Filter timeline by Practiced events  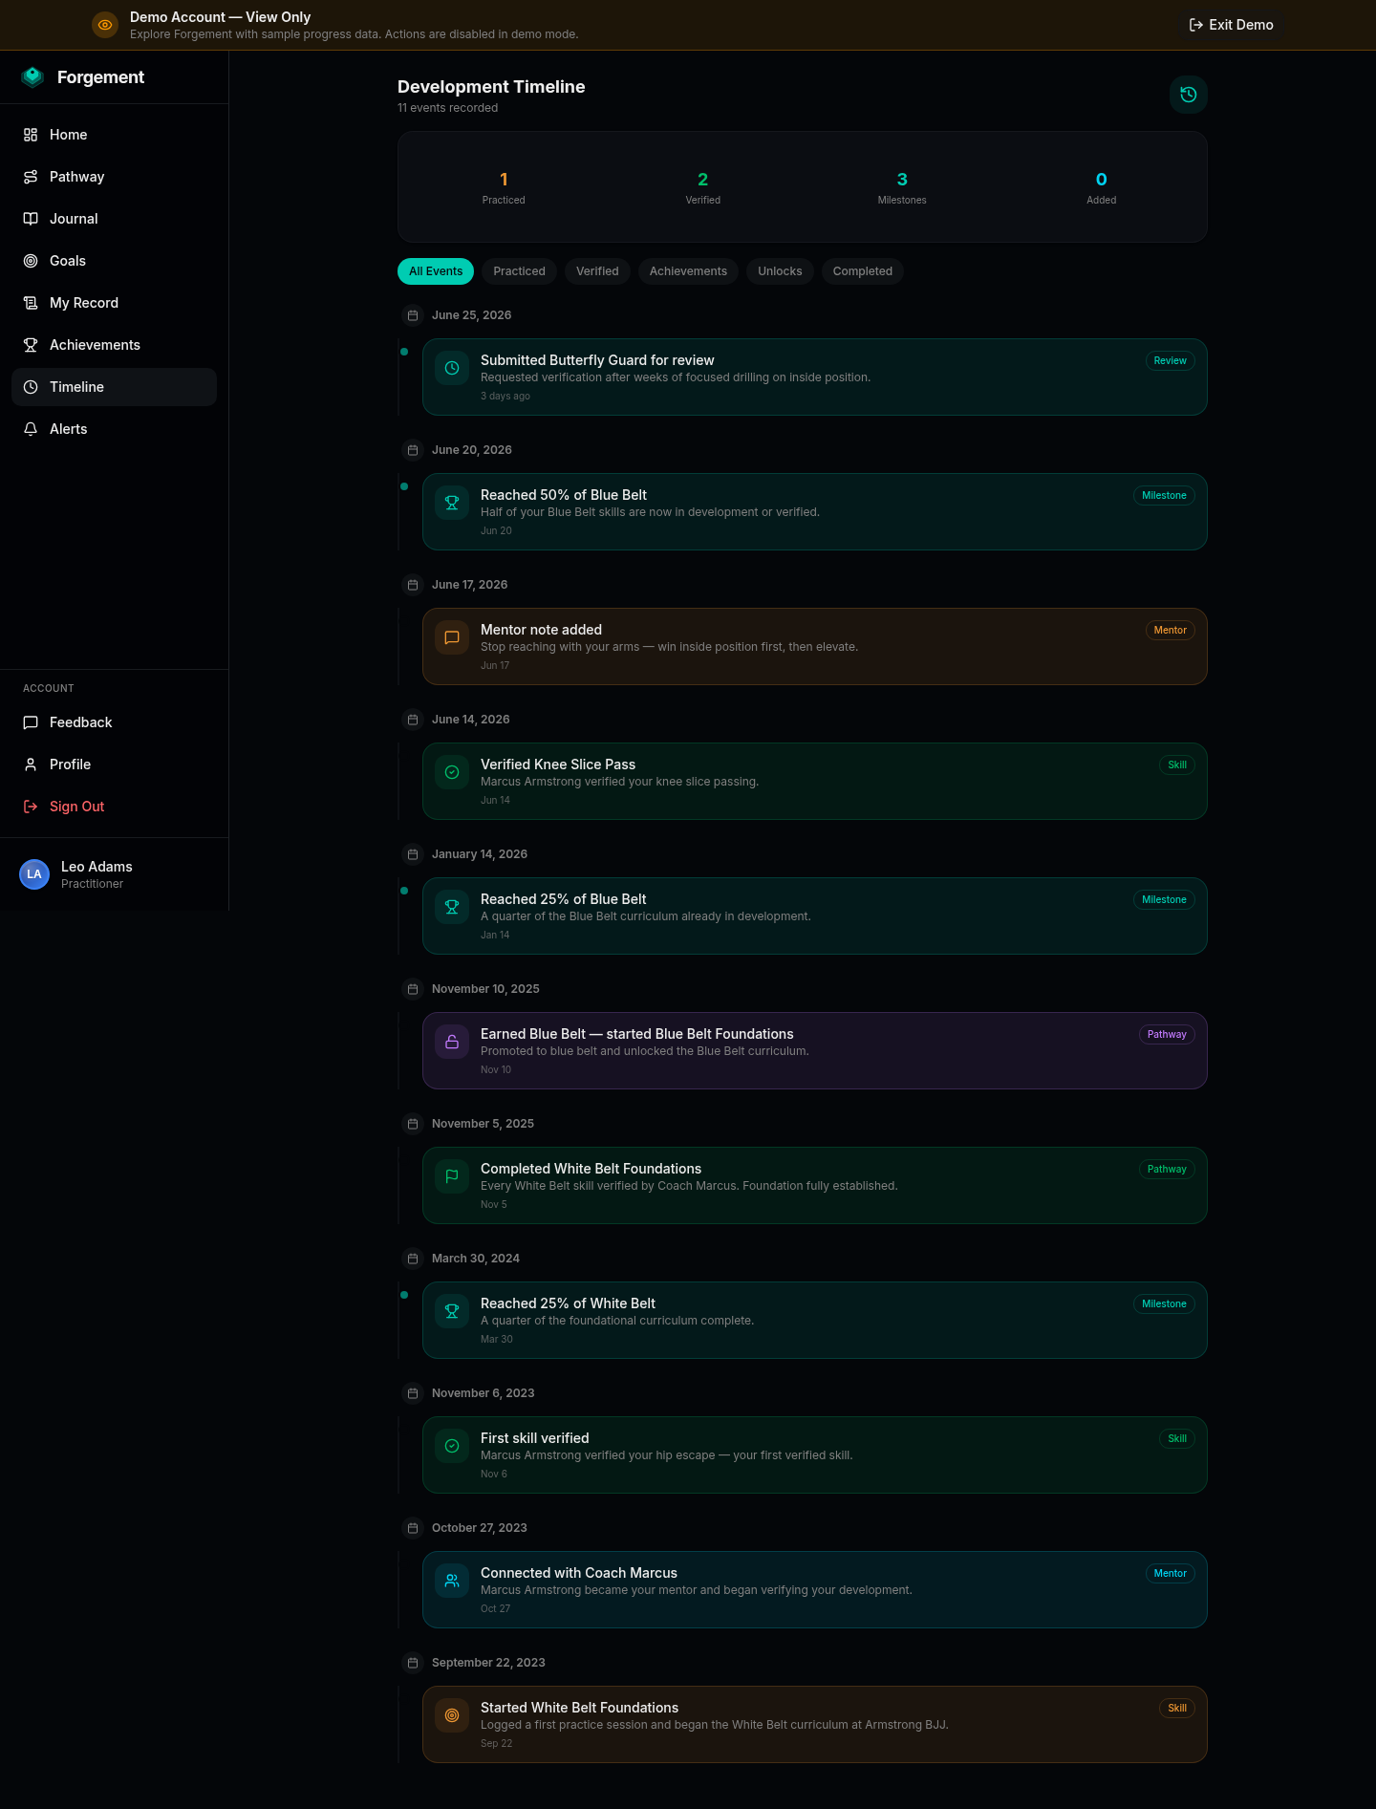tap(519, 271)
